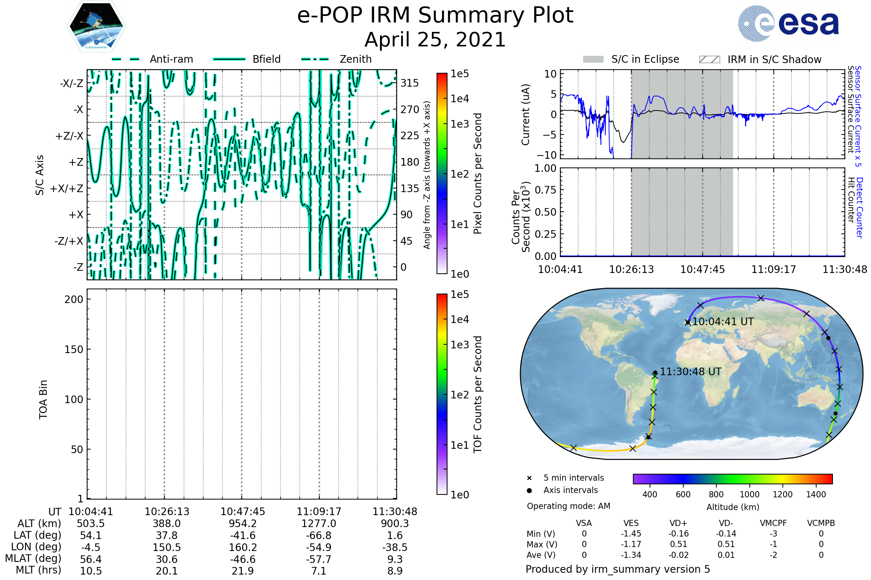Click the Sensor Surface Current x 5 label
871x580 pixels.
(x=858, y=116)
